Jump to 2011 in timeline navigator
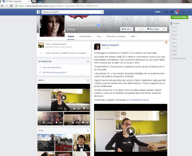This screenshot has width=192, height=156. click(x=174, y=43)
